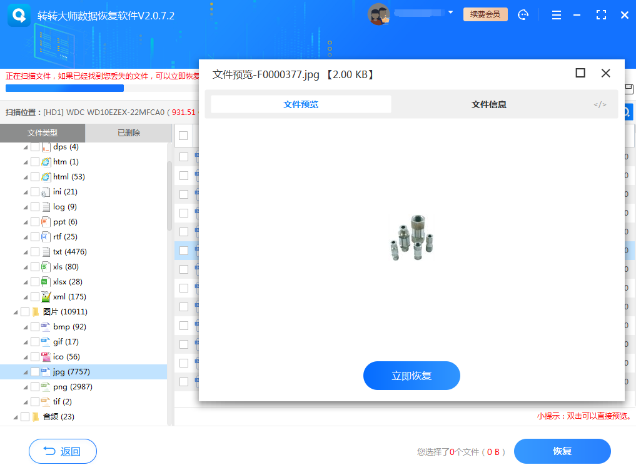Click the </> code view icon in preview dialog
This screenshot has height=475, width=636.
coord(600,104)
